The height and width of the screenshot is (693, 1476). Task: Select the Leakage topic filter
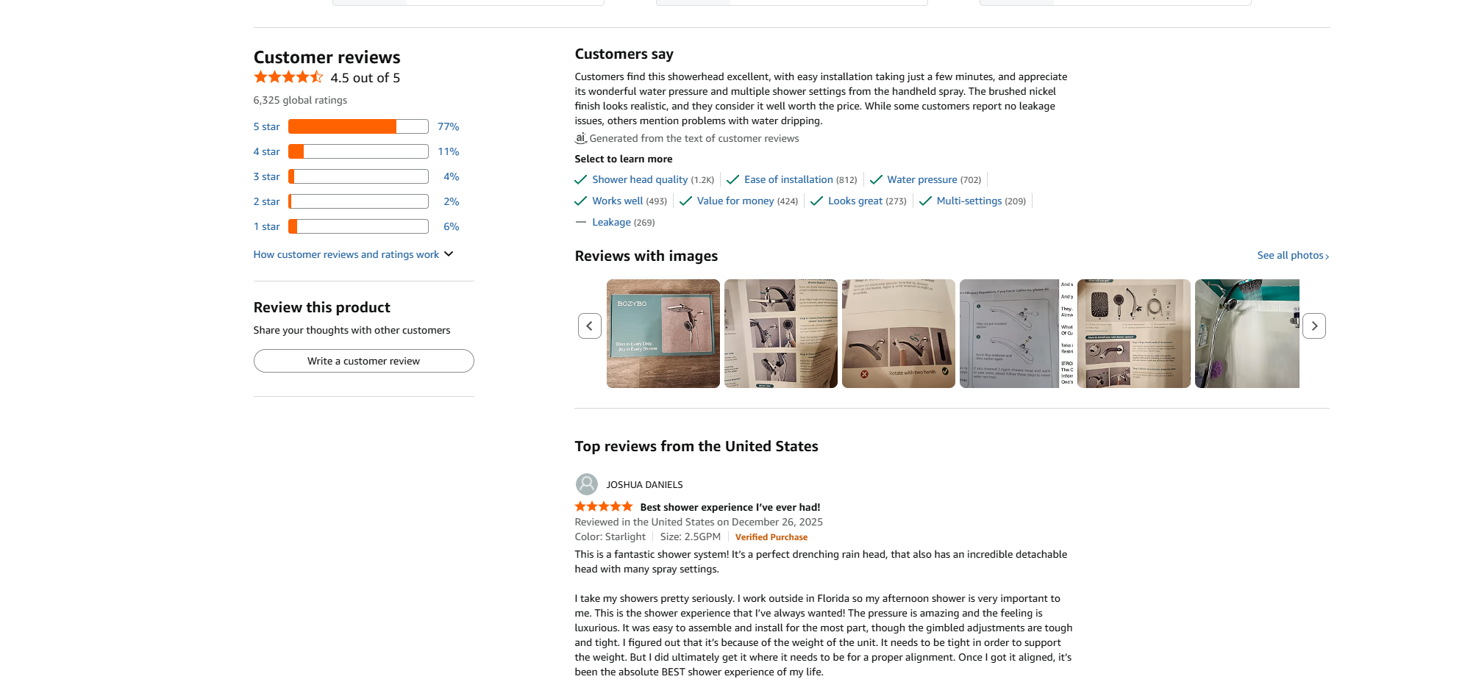[611, 222]
